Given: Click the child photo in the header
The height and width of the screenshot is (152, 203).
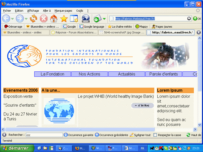Looking at the screenshot, I should 165,56.
